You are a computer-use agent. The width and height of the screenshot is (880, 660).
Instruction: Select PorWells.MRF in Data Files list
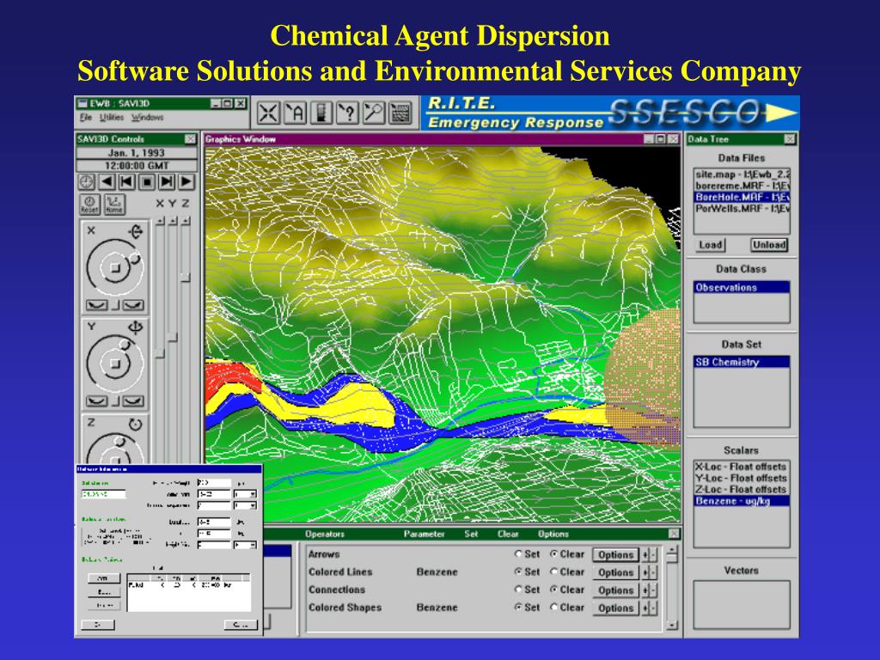(742, 208)
